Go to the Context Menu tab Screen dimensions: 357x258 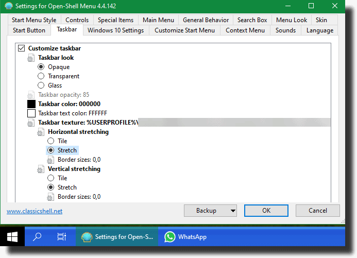[x=245, y=30]
